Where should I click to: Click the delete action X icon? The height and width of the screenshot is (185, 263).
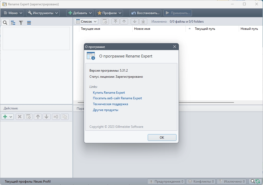(20, 117)
